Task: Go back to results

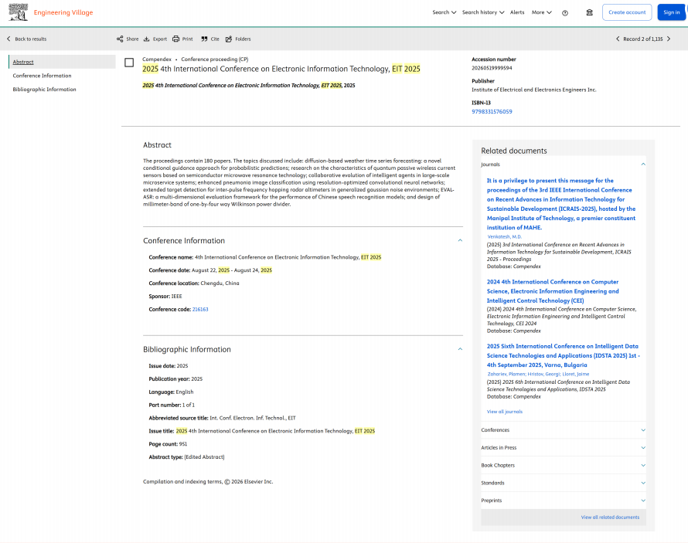Action: 27,39
